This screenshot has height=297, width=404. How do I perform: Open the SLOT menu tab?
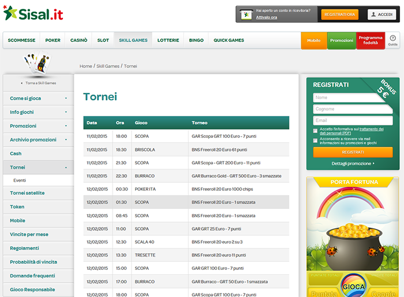pyautogui.click(x=103, y=40)
